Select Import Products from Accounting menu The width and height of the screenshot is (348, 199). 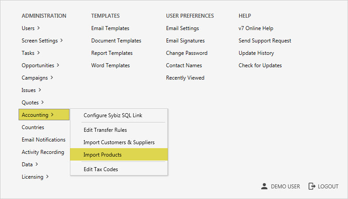[x=102, y=155]
